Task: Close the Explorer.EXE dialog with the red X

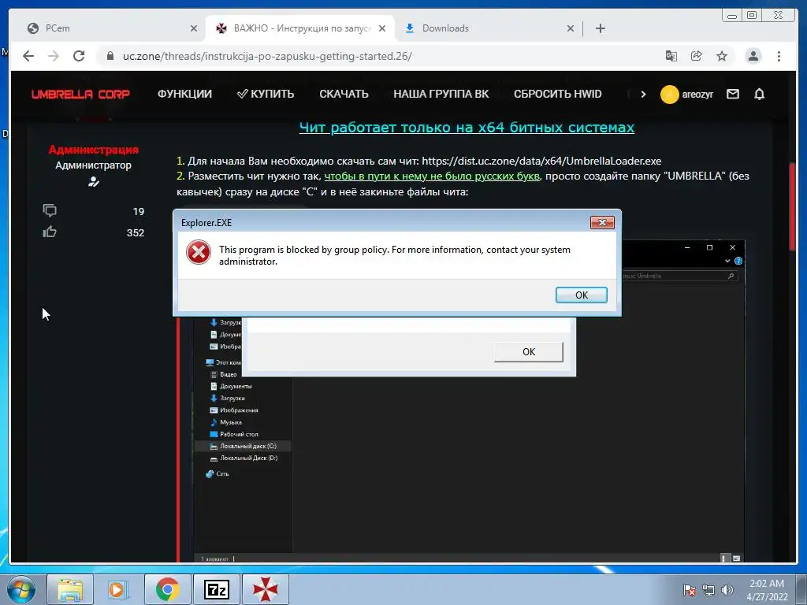Action: click(x=602, y=222)
